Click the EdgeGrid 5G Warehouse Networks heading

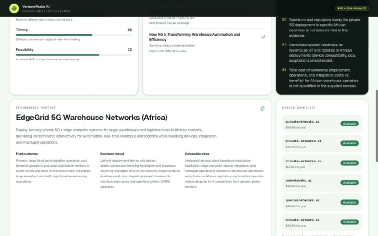pyautogui.click(x=91, y=118)
